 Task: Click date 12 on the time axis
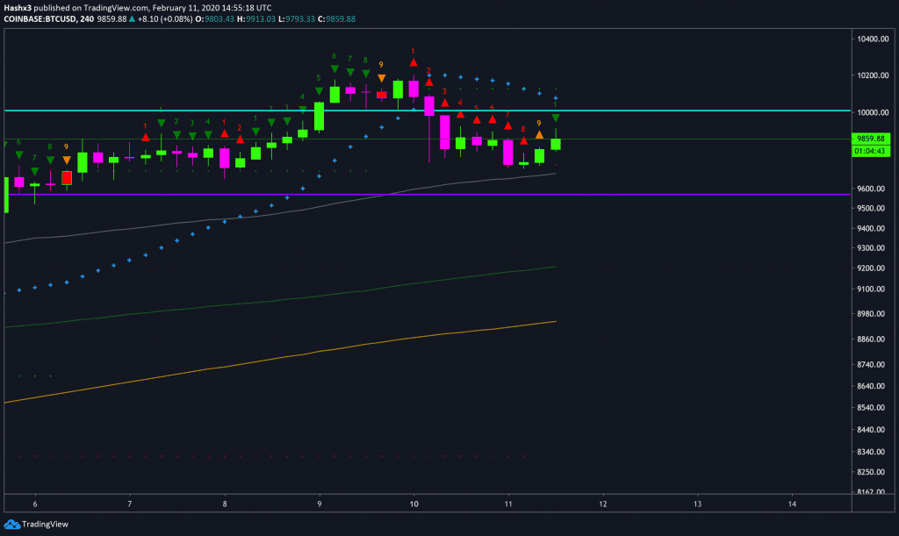tap(603, 504)
